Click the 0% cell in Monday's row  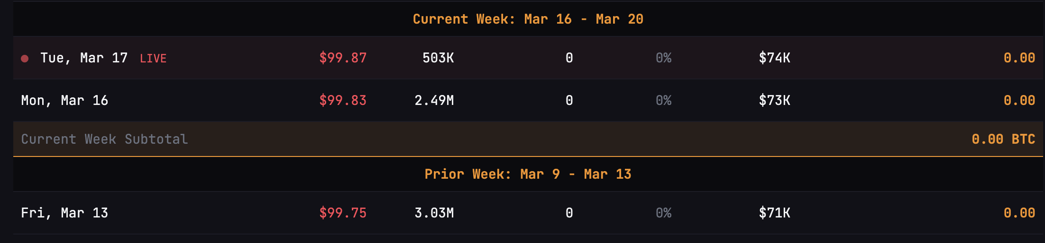[663, 100]
